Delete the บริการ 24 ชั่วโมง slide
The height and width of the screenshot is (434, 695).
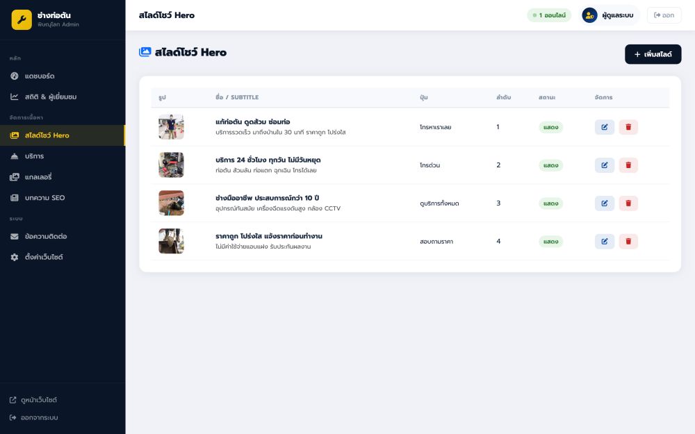(x=628, y=165)
